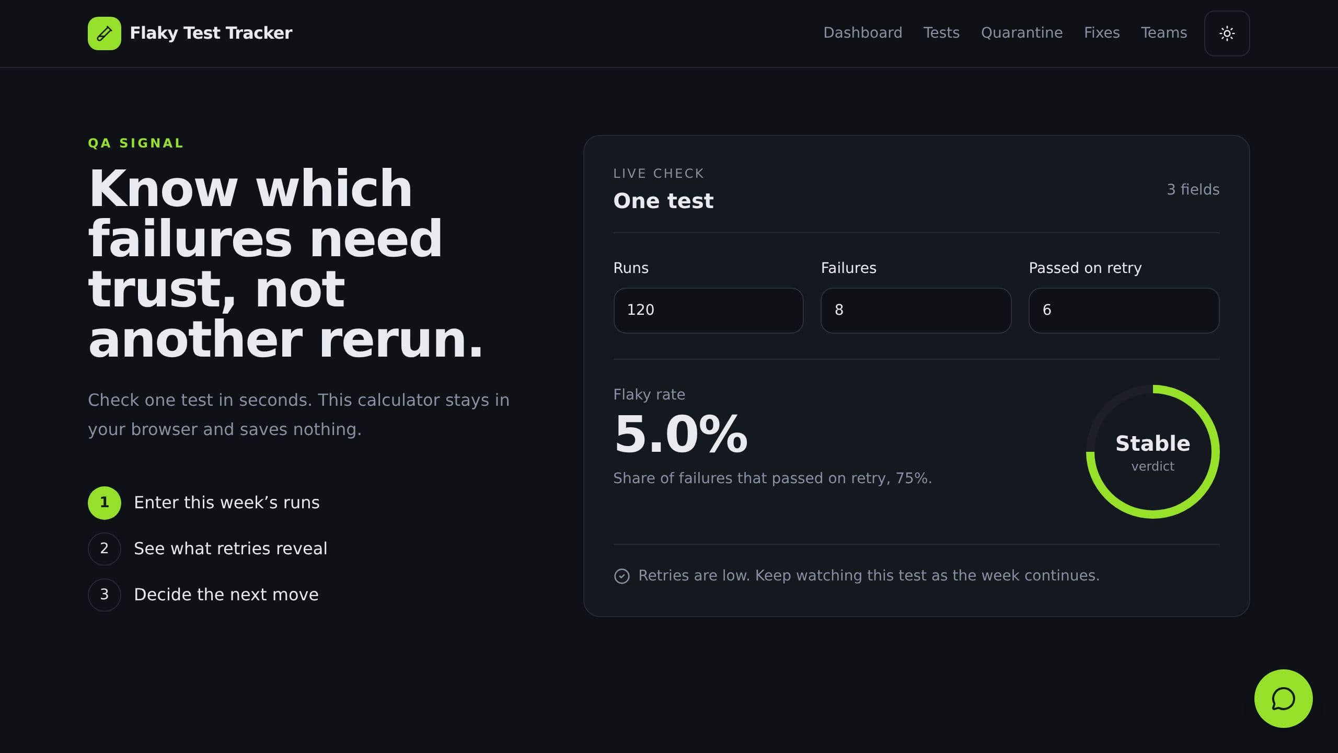1338x753 pixels.
Task: Select step 2 See what retries reveal
Action: coord(207,549)
